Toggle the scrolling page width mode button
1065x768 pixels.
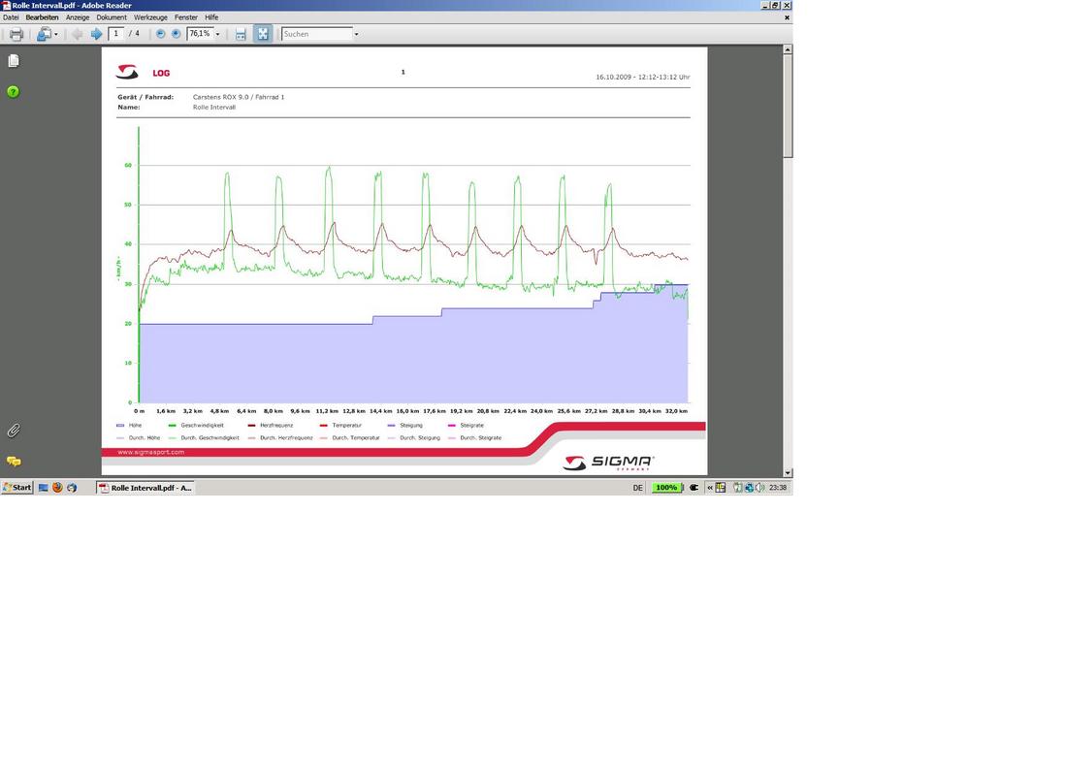click(241, 34)
